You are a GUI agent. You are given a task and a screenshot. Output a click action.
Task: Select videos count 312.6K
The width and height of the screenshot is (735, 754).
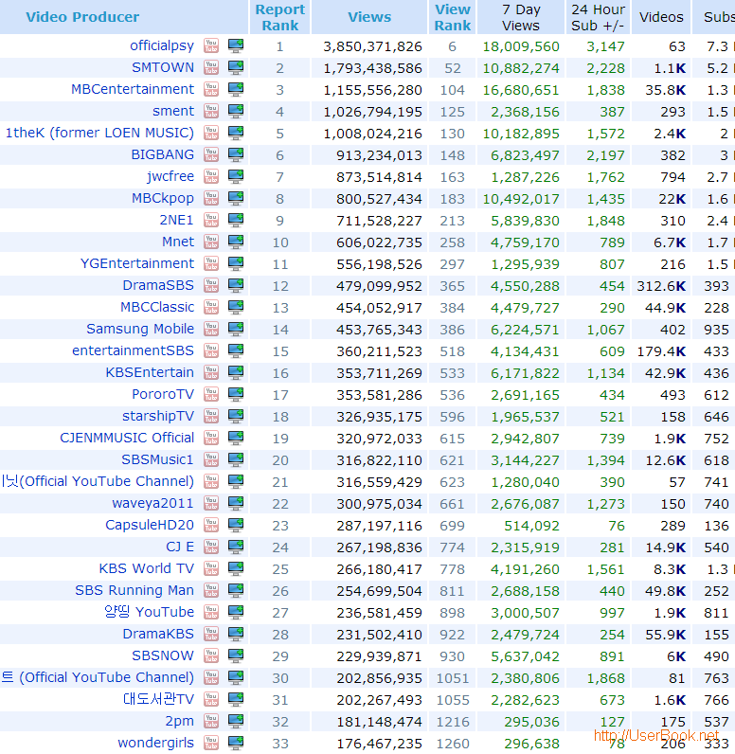[661, 287]
